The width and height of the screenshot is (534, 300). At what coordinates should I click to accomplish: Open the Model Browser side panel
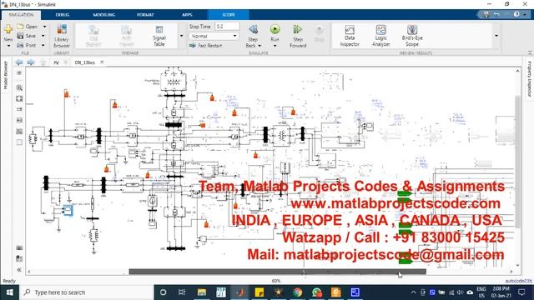pyautogui.click(x=5, y=75)
